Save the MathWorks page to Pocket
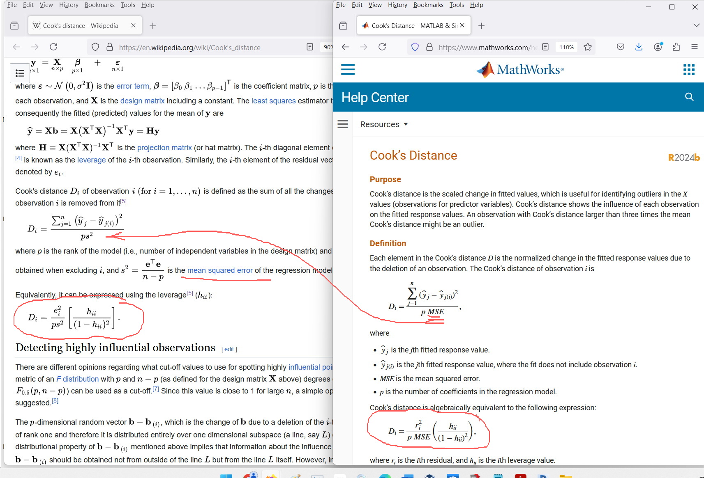 tap(620, 47)
